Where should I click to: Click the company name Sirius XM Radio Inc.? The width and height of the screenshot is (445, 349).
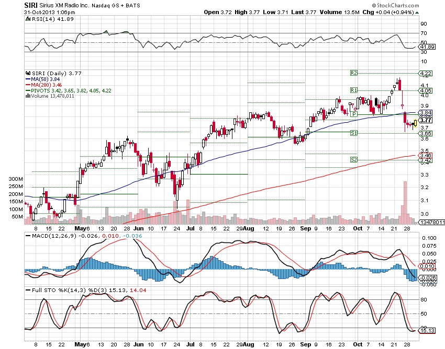click(64, 5)
